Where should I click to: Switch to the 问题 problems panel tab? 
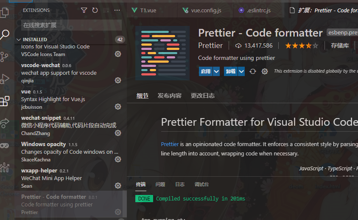[x=160, y=184]
